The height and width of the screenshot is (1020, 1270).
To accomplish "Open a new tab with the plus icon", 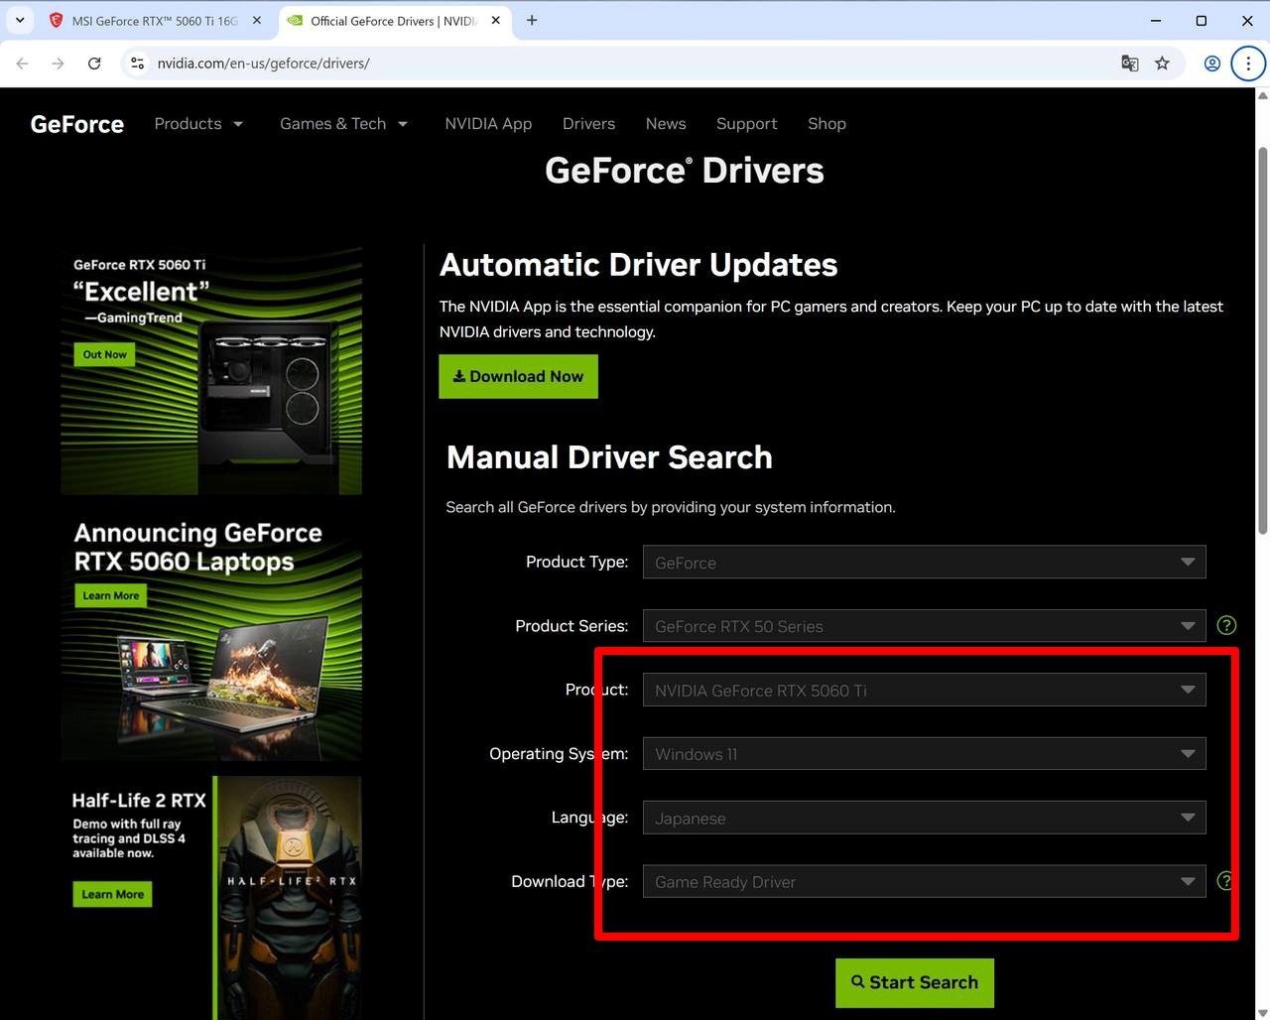I will pos(532,20).
